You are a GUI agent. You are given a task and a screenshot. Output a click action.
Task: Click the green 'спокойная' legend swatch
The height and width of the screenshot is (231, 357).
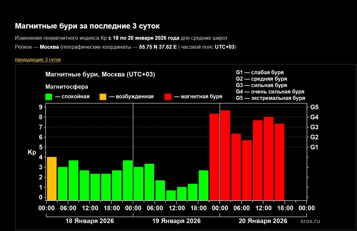pos(49,97)
